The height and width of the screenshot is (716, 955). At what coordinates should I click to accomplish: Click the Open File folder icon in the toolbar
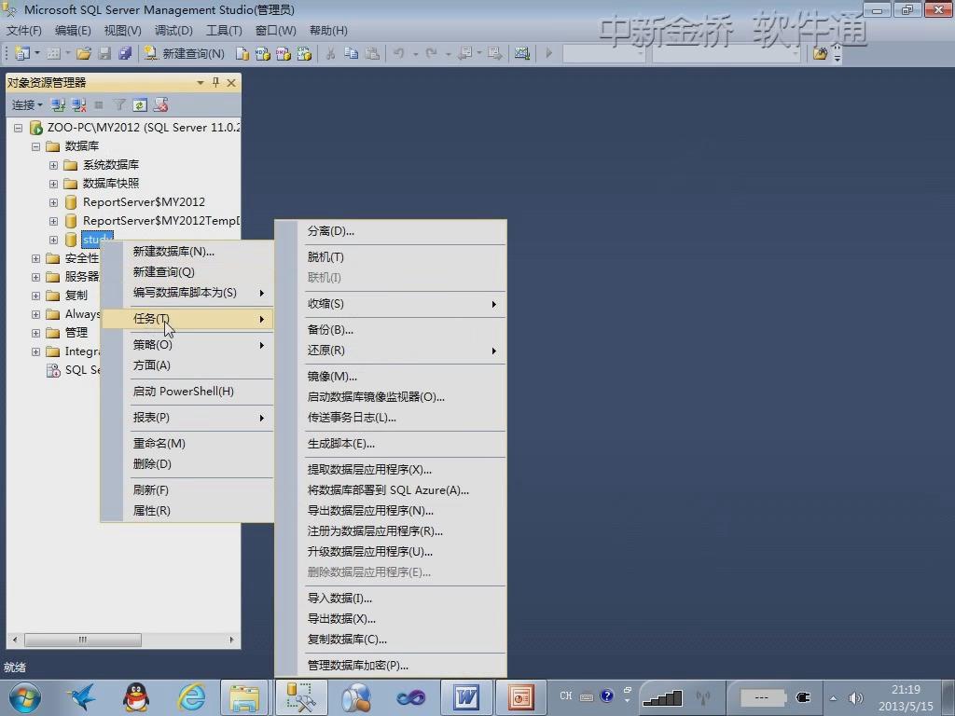(x=83, y=53)
